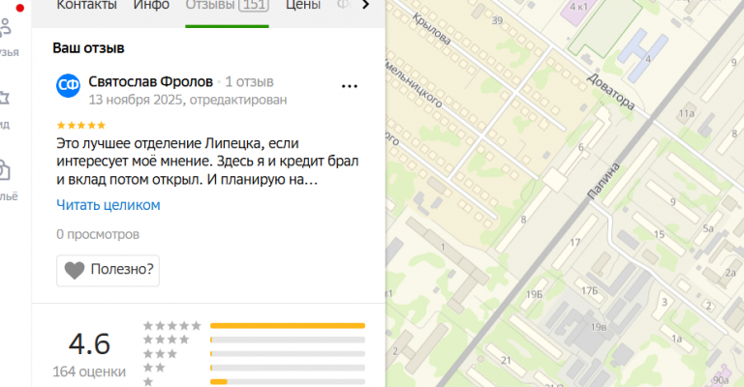Click the 151 reviews count badge
Viewport: 744px width, 387px height.
click(254, 5)
